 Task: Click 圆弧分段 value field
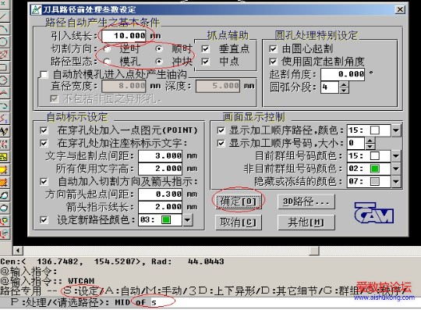pyautogui.click(x=330, y=87)
